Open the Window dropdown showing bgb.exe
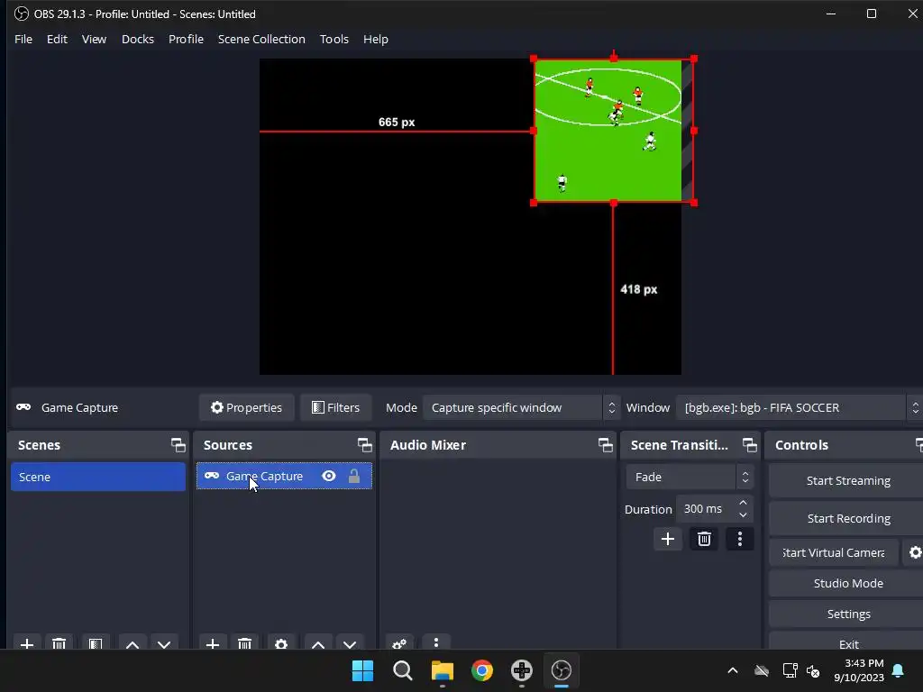This screenshot has width=923, height=692. tap(799, 407)
